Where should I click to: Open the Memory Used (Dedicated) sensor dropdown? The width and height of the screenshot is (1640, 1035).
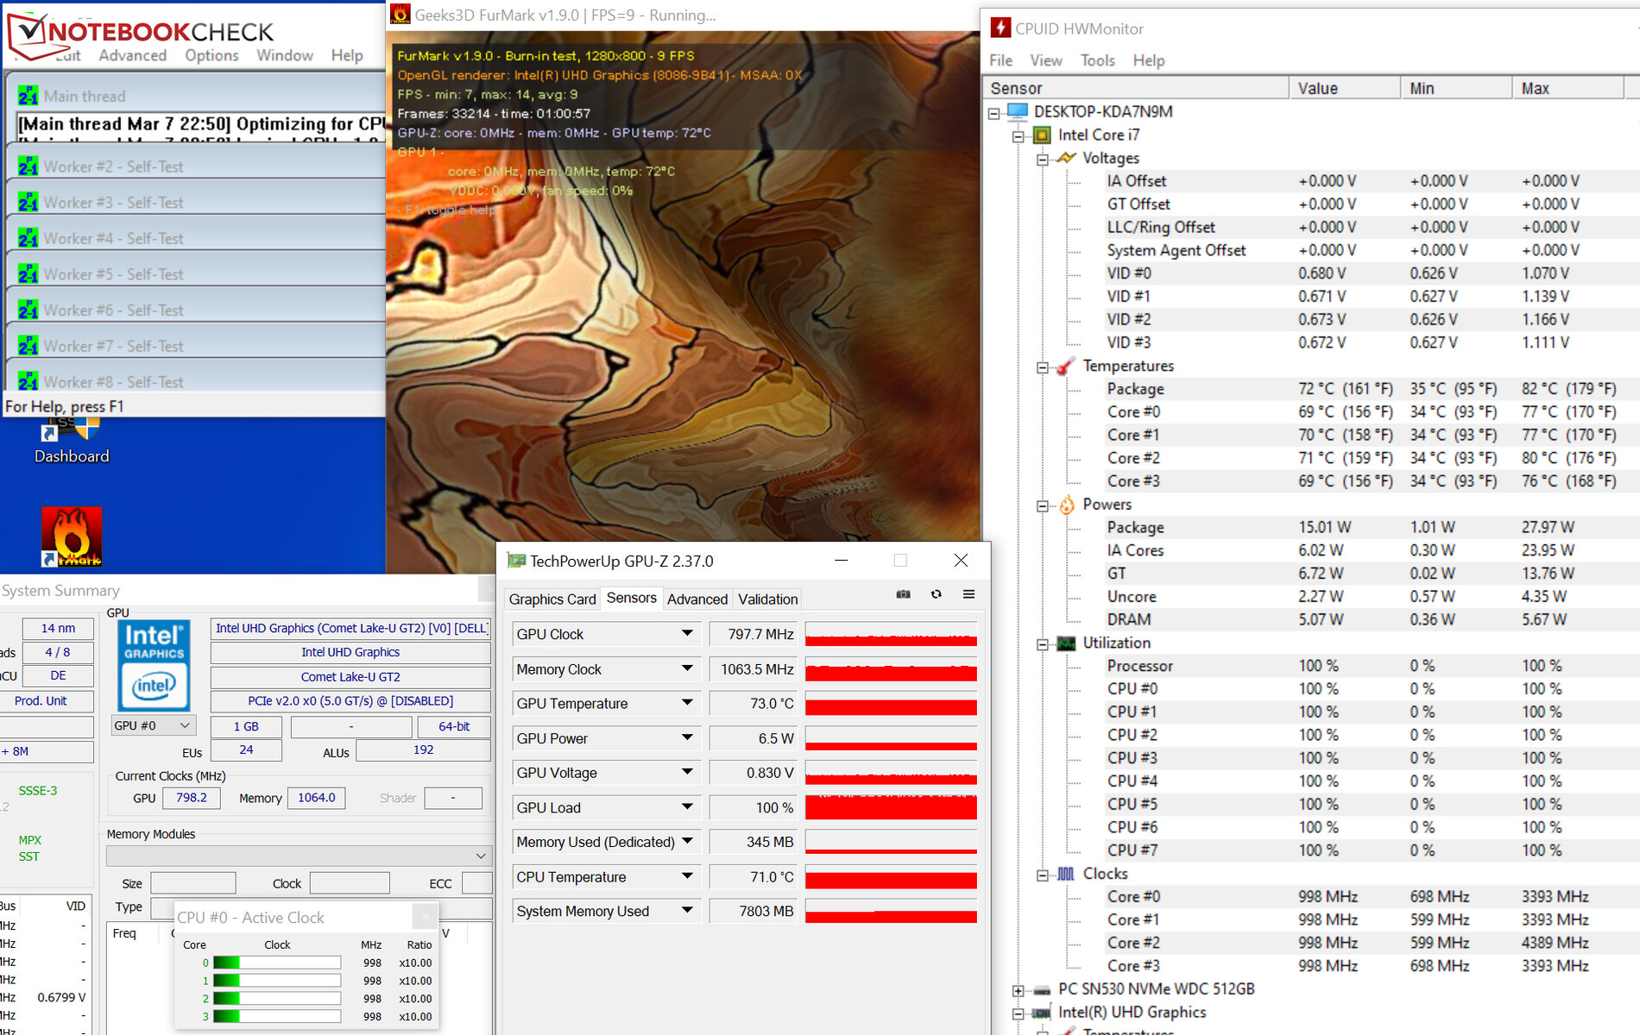click(x=687, y=841)
